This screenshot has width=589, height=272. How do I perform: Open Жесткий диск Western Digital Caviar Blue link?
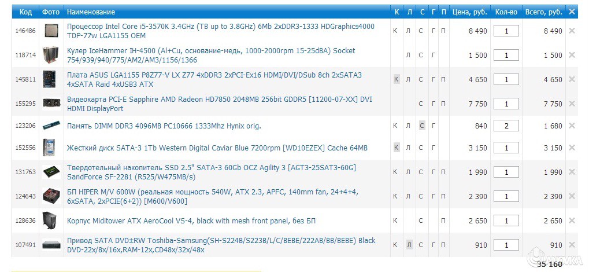pyautogui.click(x=217, y=148)
